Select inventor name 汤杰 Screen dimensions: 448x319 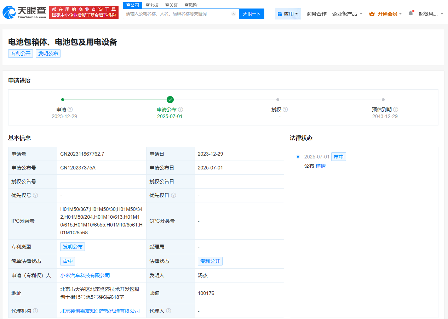[x=203, y=275]
